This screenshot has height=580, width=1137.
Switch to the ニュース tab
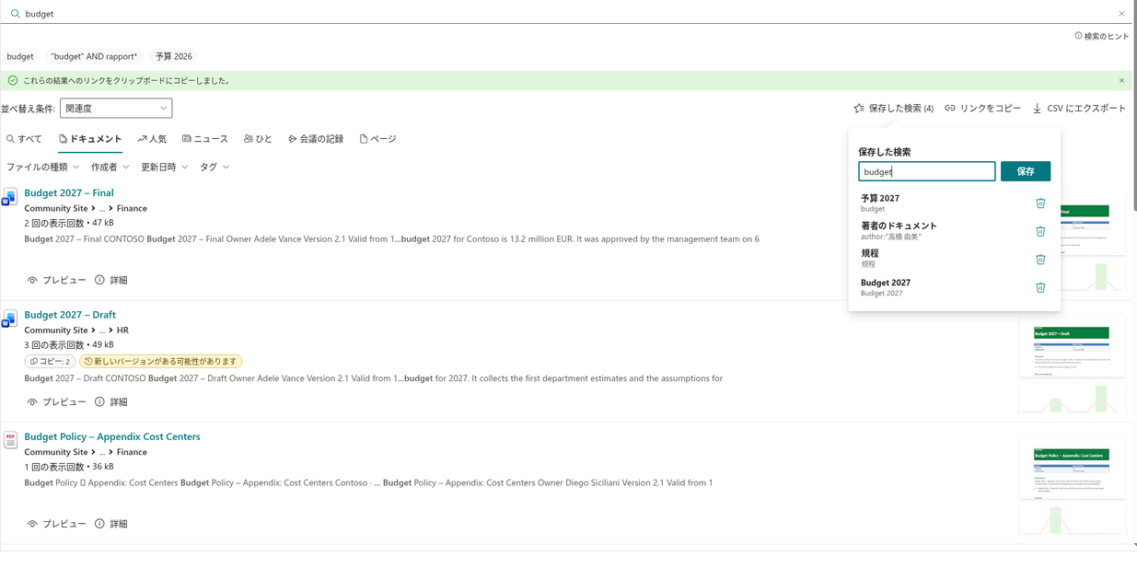point(205,139)
